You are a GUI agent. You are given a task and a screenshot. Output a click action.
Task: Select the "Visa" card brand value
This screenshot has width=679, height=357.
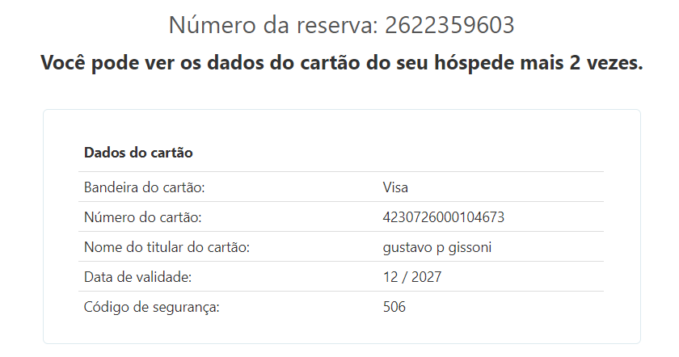coord(395,187)
